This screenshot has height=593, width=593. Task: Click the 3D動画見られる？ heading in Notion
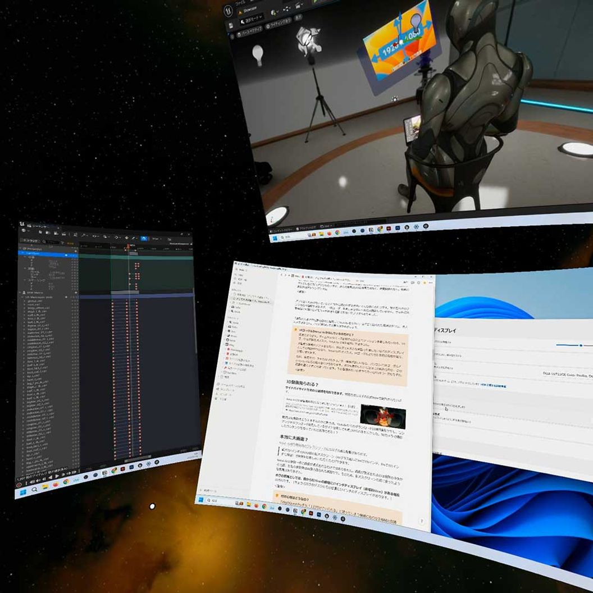302,383
